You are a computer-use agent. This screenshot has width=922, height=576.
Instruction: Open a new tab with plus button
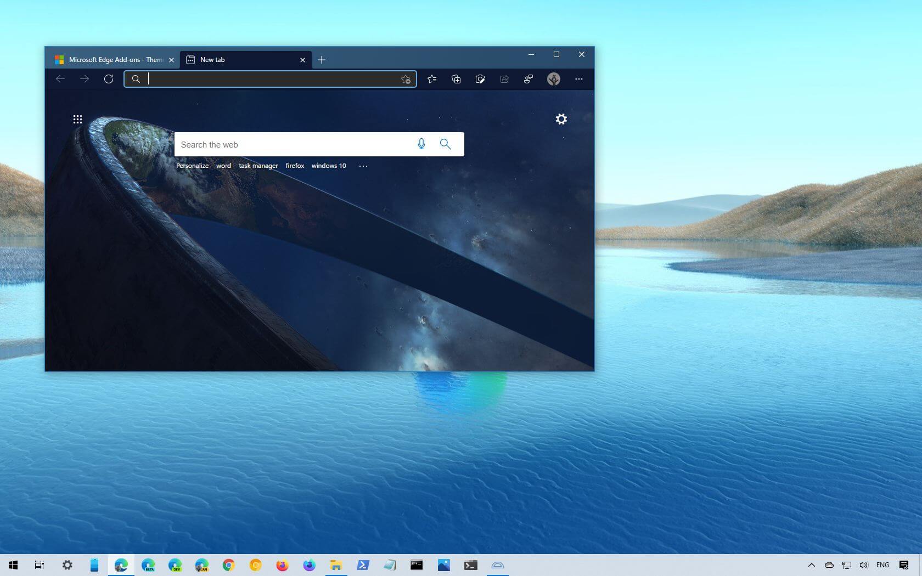(322, 60)
